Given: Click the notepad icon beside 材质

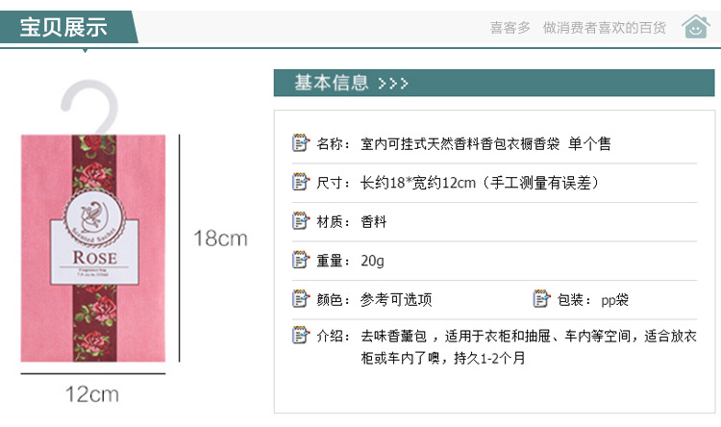Looking at the screenshot, I should click(300, 221).
